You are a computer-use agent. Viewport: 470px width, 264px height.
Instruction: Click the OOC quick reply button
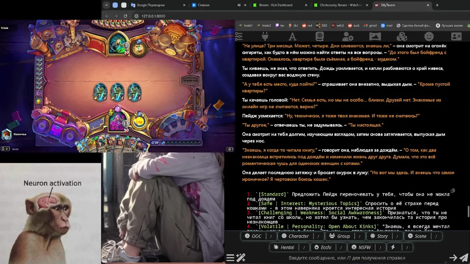[253, 236]
